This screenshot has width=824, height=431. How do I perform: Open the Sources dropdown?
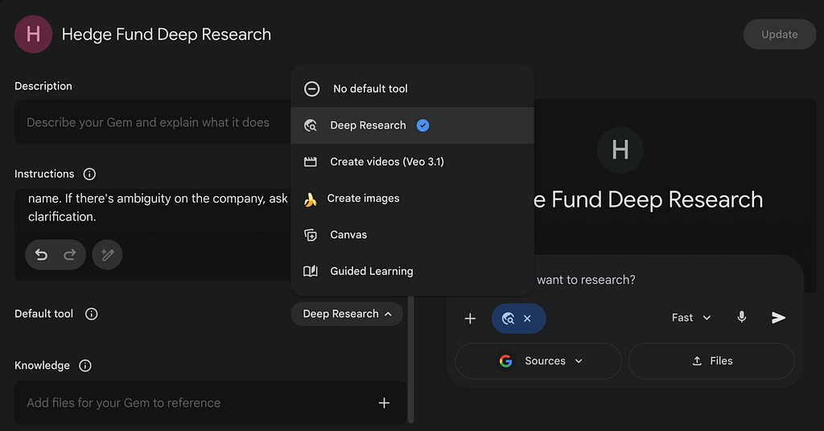click(538, 361)
